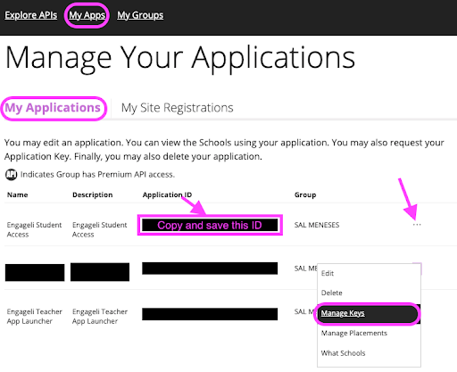Screen dimensions: 457x372
Task: Select What Schools menu entry
Action: pyautogui.click(x=343, y=353)
